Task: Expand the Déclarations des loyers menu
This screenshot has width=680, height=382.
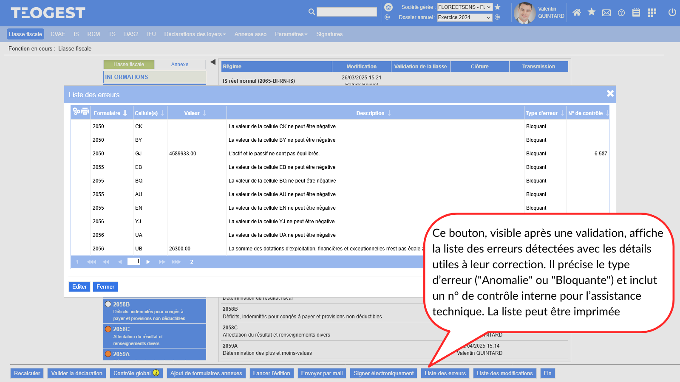Action: pos(195,34)
